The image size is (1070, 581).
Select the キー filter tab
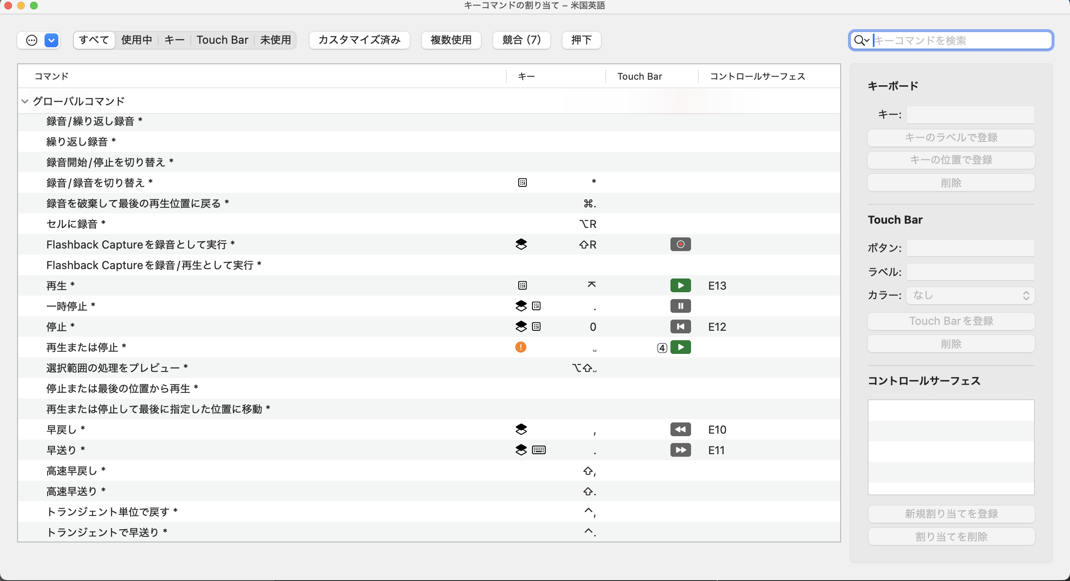tap(174, 40)
